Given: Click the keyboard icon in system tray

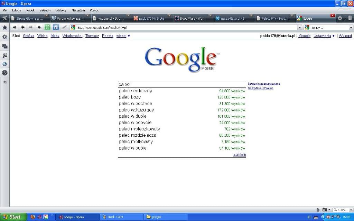Looking at the screenshot, I should tap(316, 217).
